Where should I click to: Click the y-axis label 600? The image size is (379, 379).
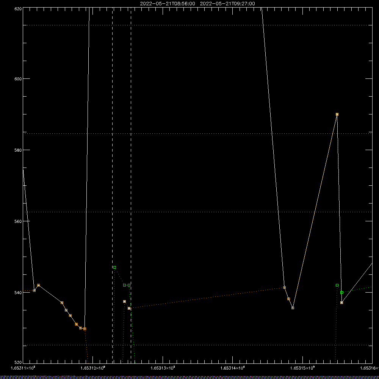(x=18, y=79)
